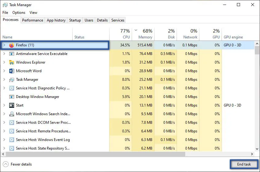Image resolution: width=260 pixels, height=172 pixels.
Task: Expand the Firefox (11) process group
Action: click(4, 45)
